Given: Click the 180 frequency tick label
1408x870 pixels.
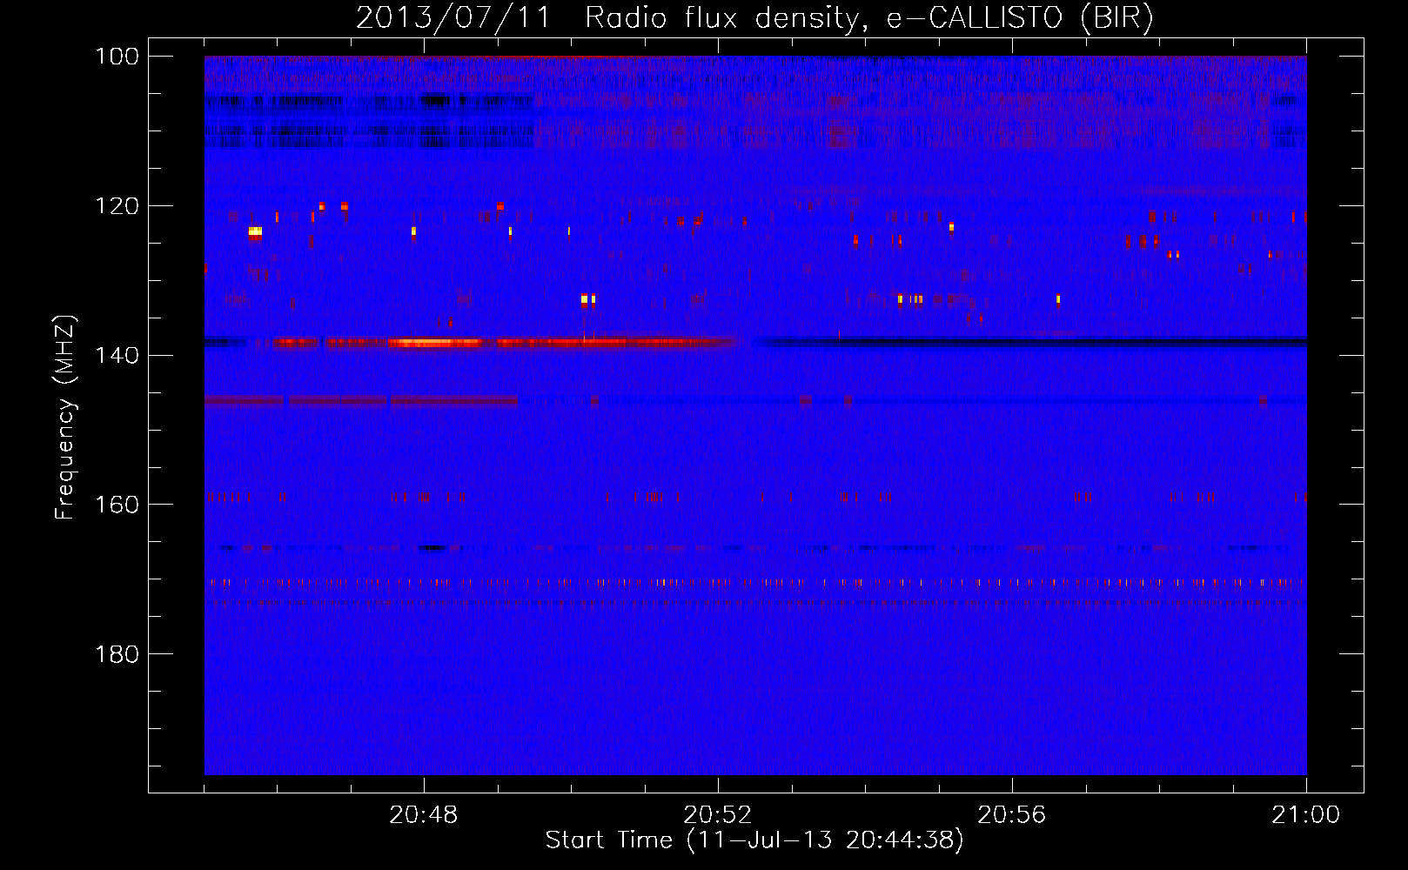Looking at the screenshot, I should 117,654.
